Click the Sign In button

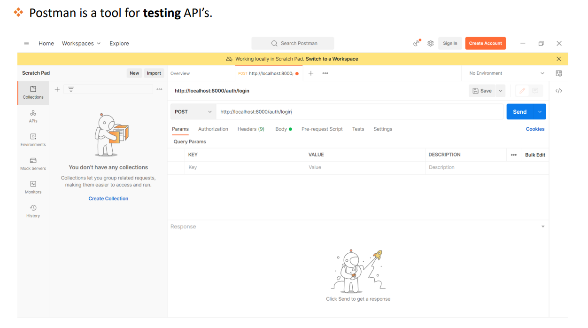click(x=450, y=43)
